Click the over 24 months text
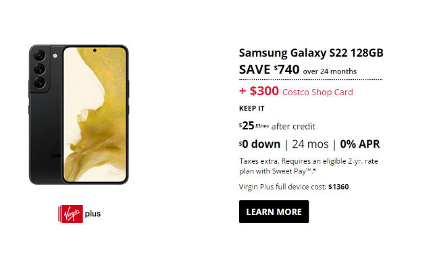The width and height of the screenshot is (433, 267). tap(330, 71)
